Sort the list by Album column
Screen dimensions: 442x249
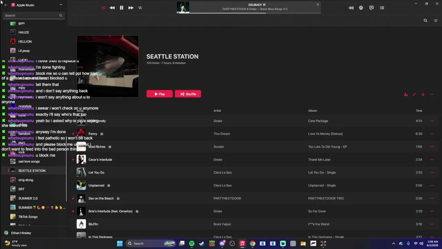(313, 111)
